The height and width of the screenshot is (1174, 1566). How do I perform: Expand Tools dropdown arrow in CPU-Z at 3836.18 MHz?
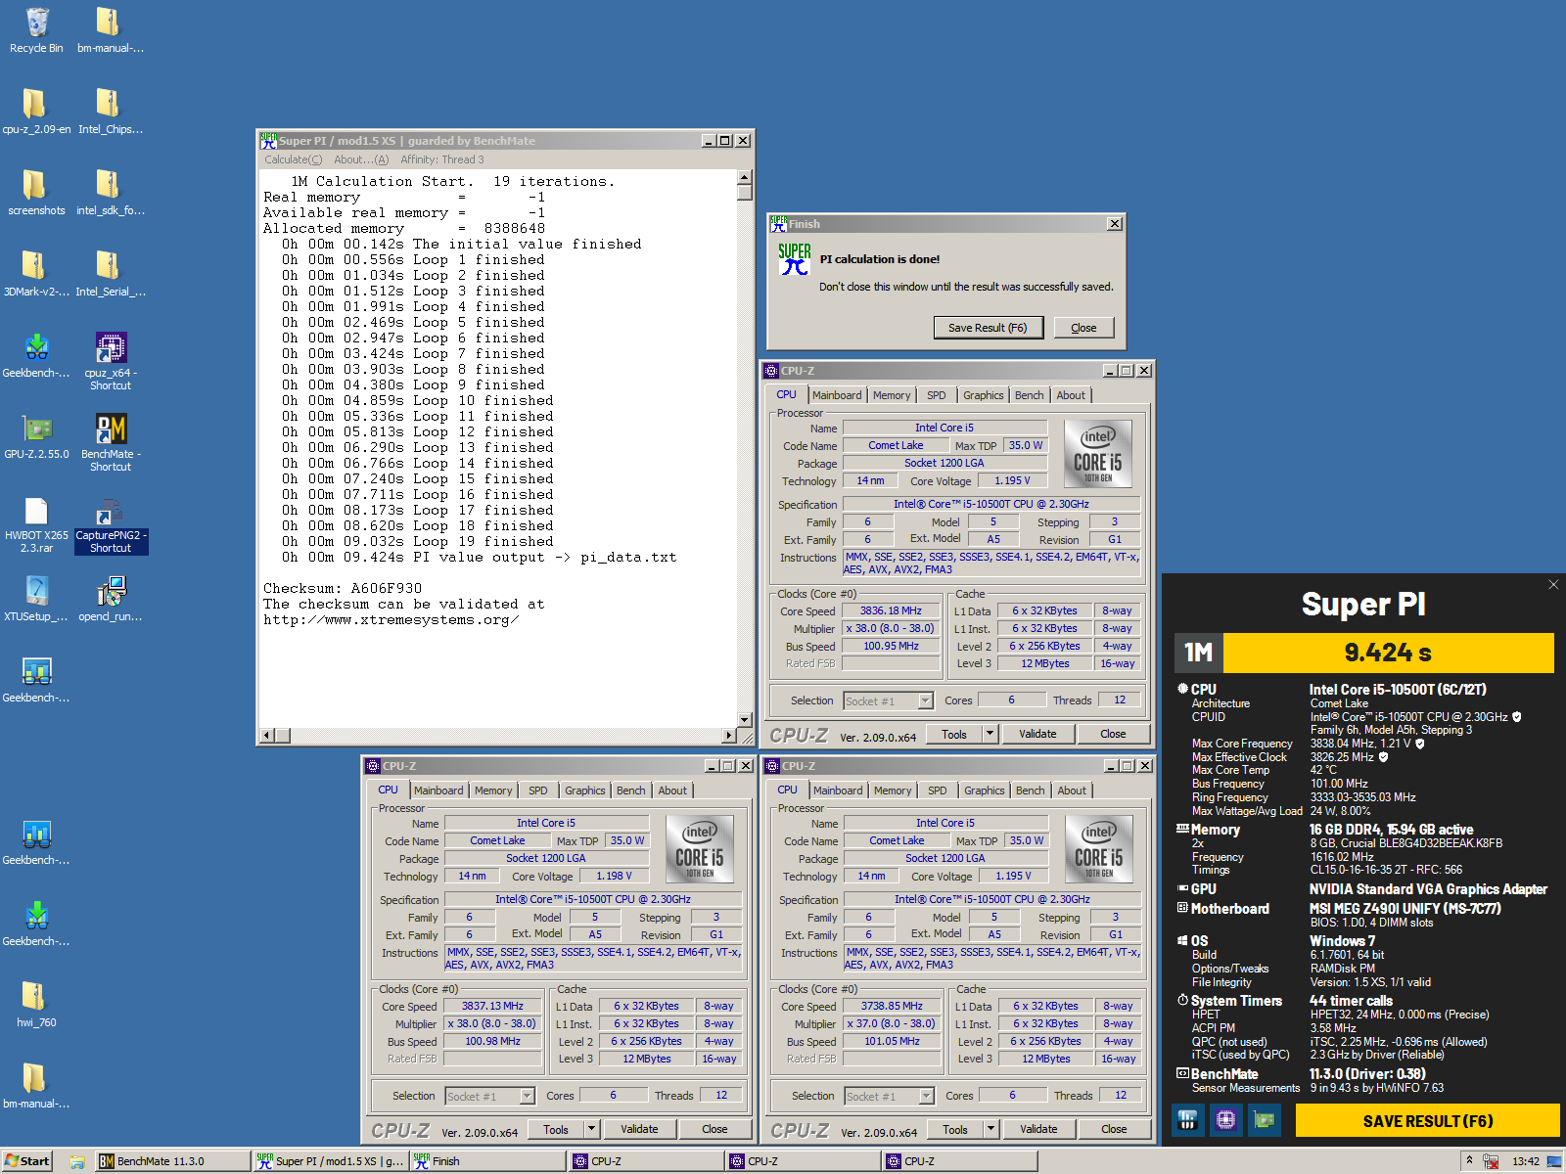click(x=990, y=734)
